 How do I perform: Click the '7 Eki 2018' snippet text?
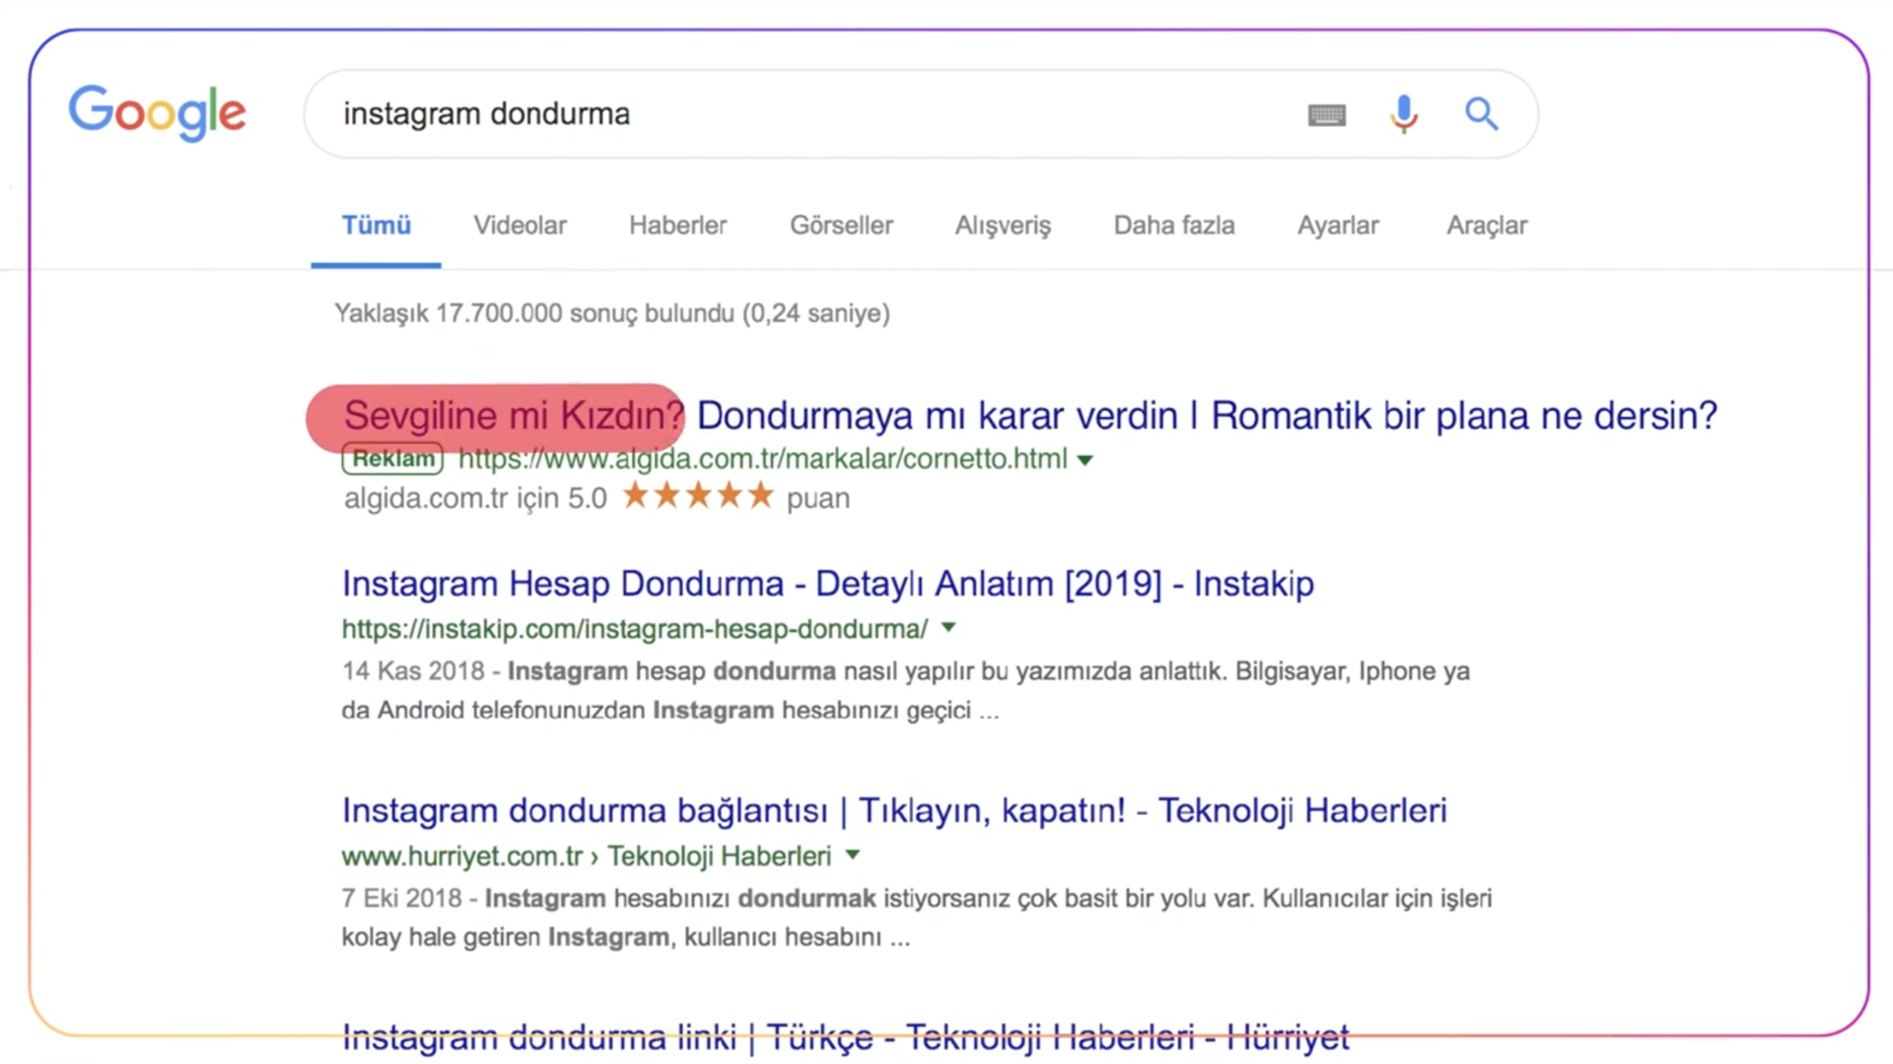coord(401,898)
